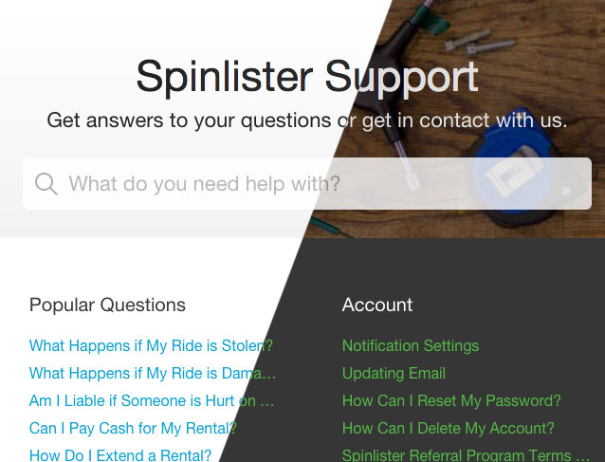
Task: Open 'How Can I Delete My Account?'
Action: 449,428
